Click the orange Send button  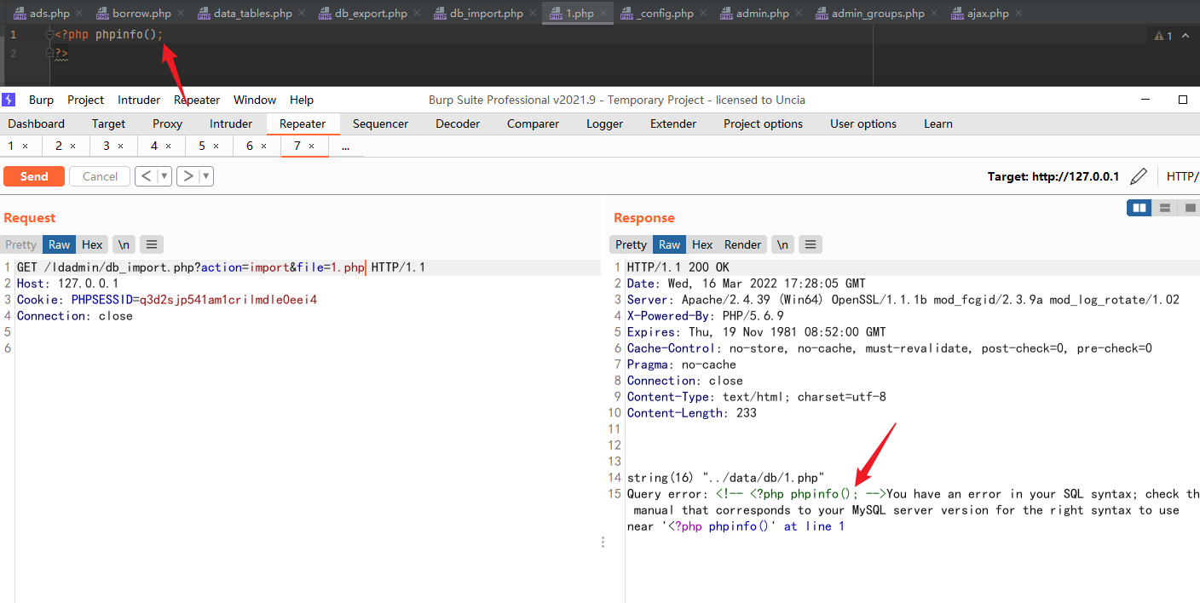pyautogui.click(x=34, y=176)
